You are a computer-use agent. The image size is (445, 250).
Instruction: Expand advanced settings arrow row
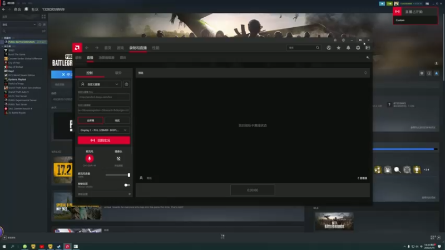coord(104,194)
